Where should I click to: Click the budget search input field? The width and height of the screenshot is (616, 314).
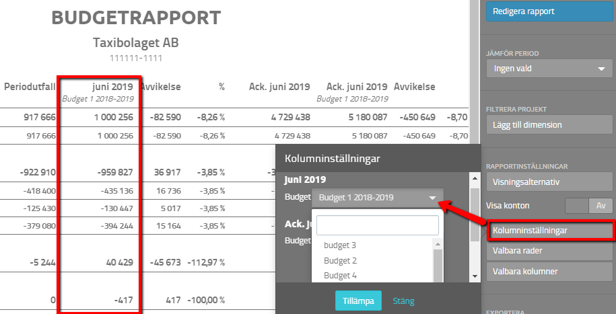(x=378, y=225)
